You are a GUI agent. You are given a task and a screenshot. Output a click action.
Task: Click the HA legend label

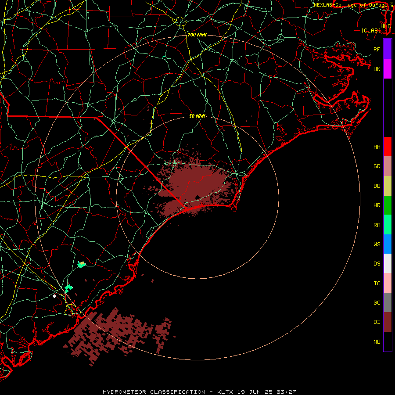click(x=377, y=147)
